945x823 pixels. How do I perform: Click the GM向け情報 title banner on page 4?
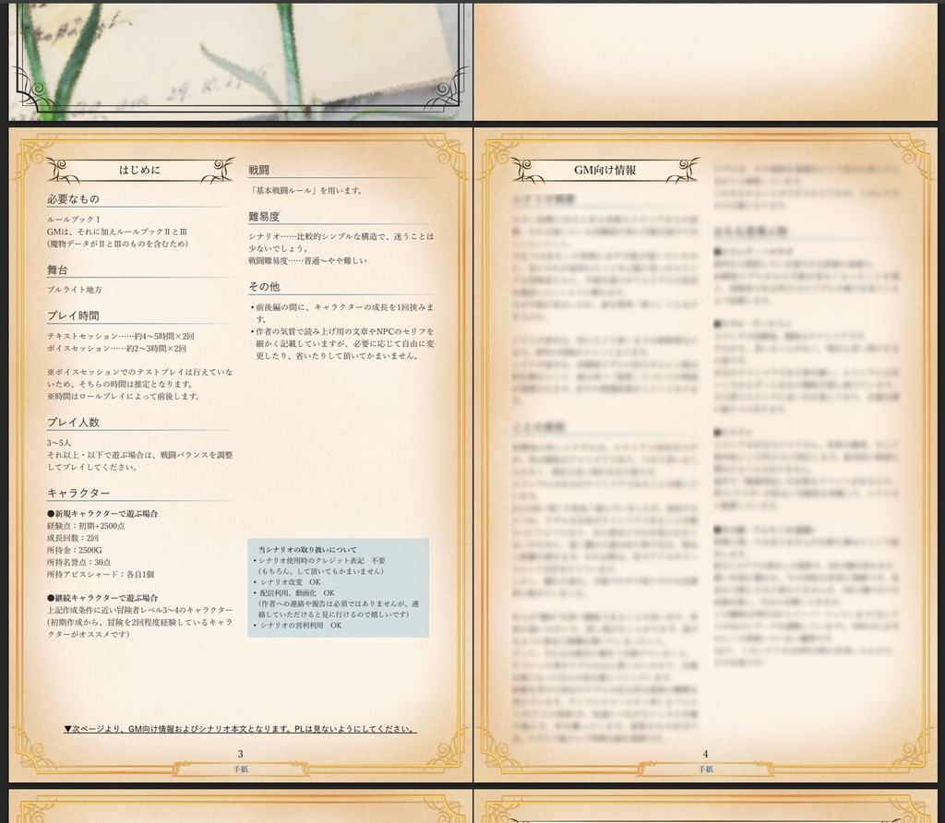(x=605, y=170)
